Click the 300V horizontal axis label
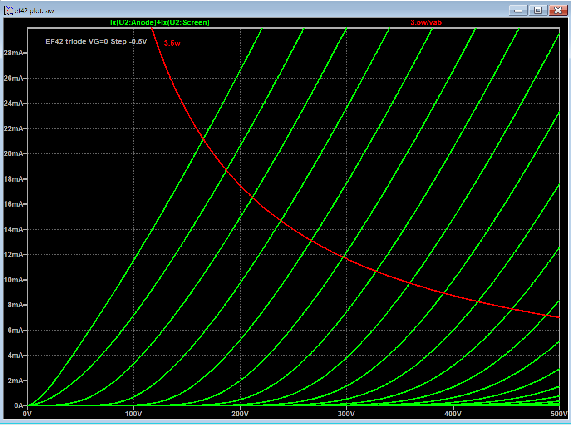 346,414
